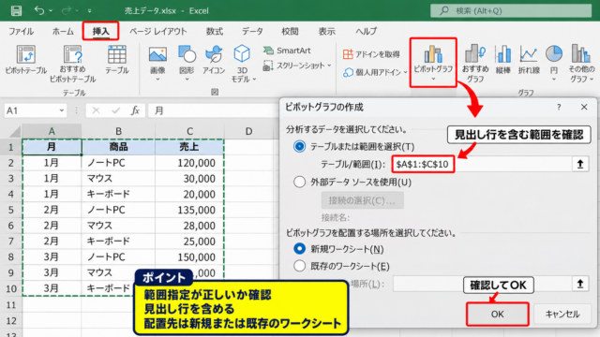Click the 3Dモデル dropdown arrow
600x337 pixels.
pyautogui.click(x=254, y=80)
